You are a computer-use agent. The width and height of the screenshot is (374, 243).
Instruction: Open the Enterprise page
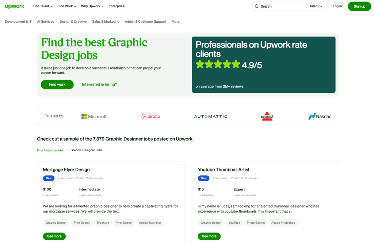117,6
